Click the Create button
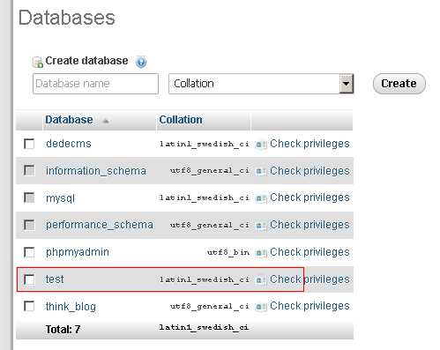440x350 pixels. point(399,84)
